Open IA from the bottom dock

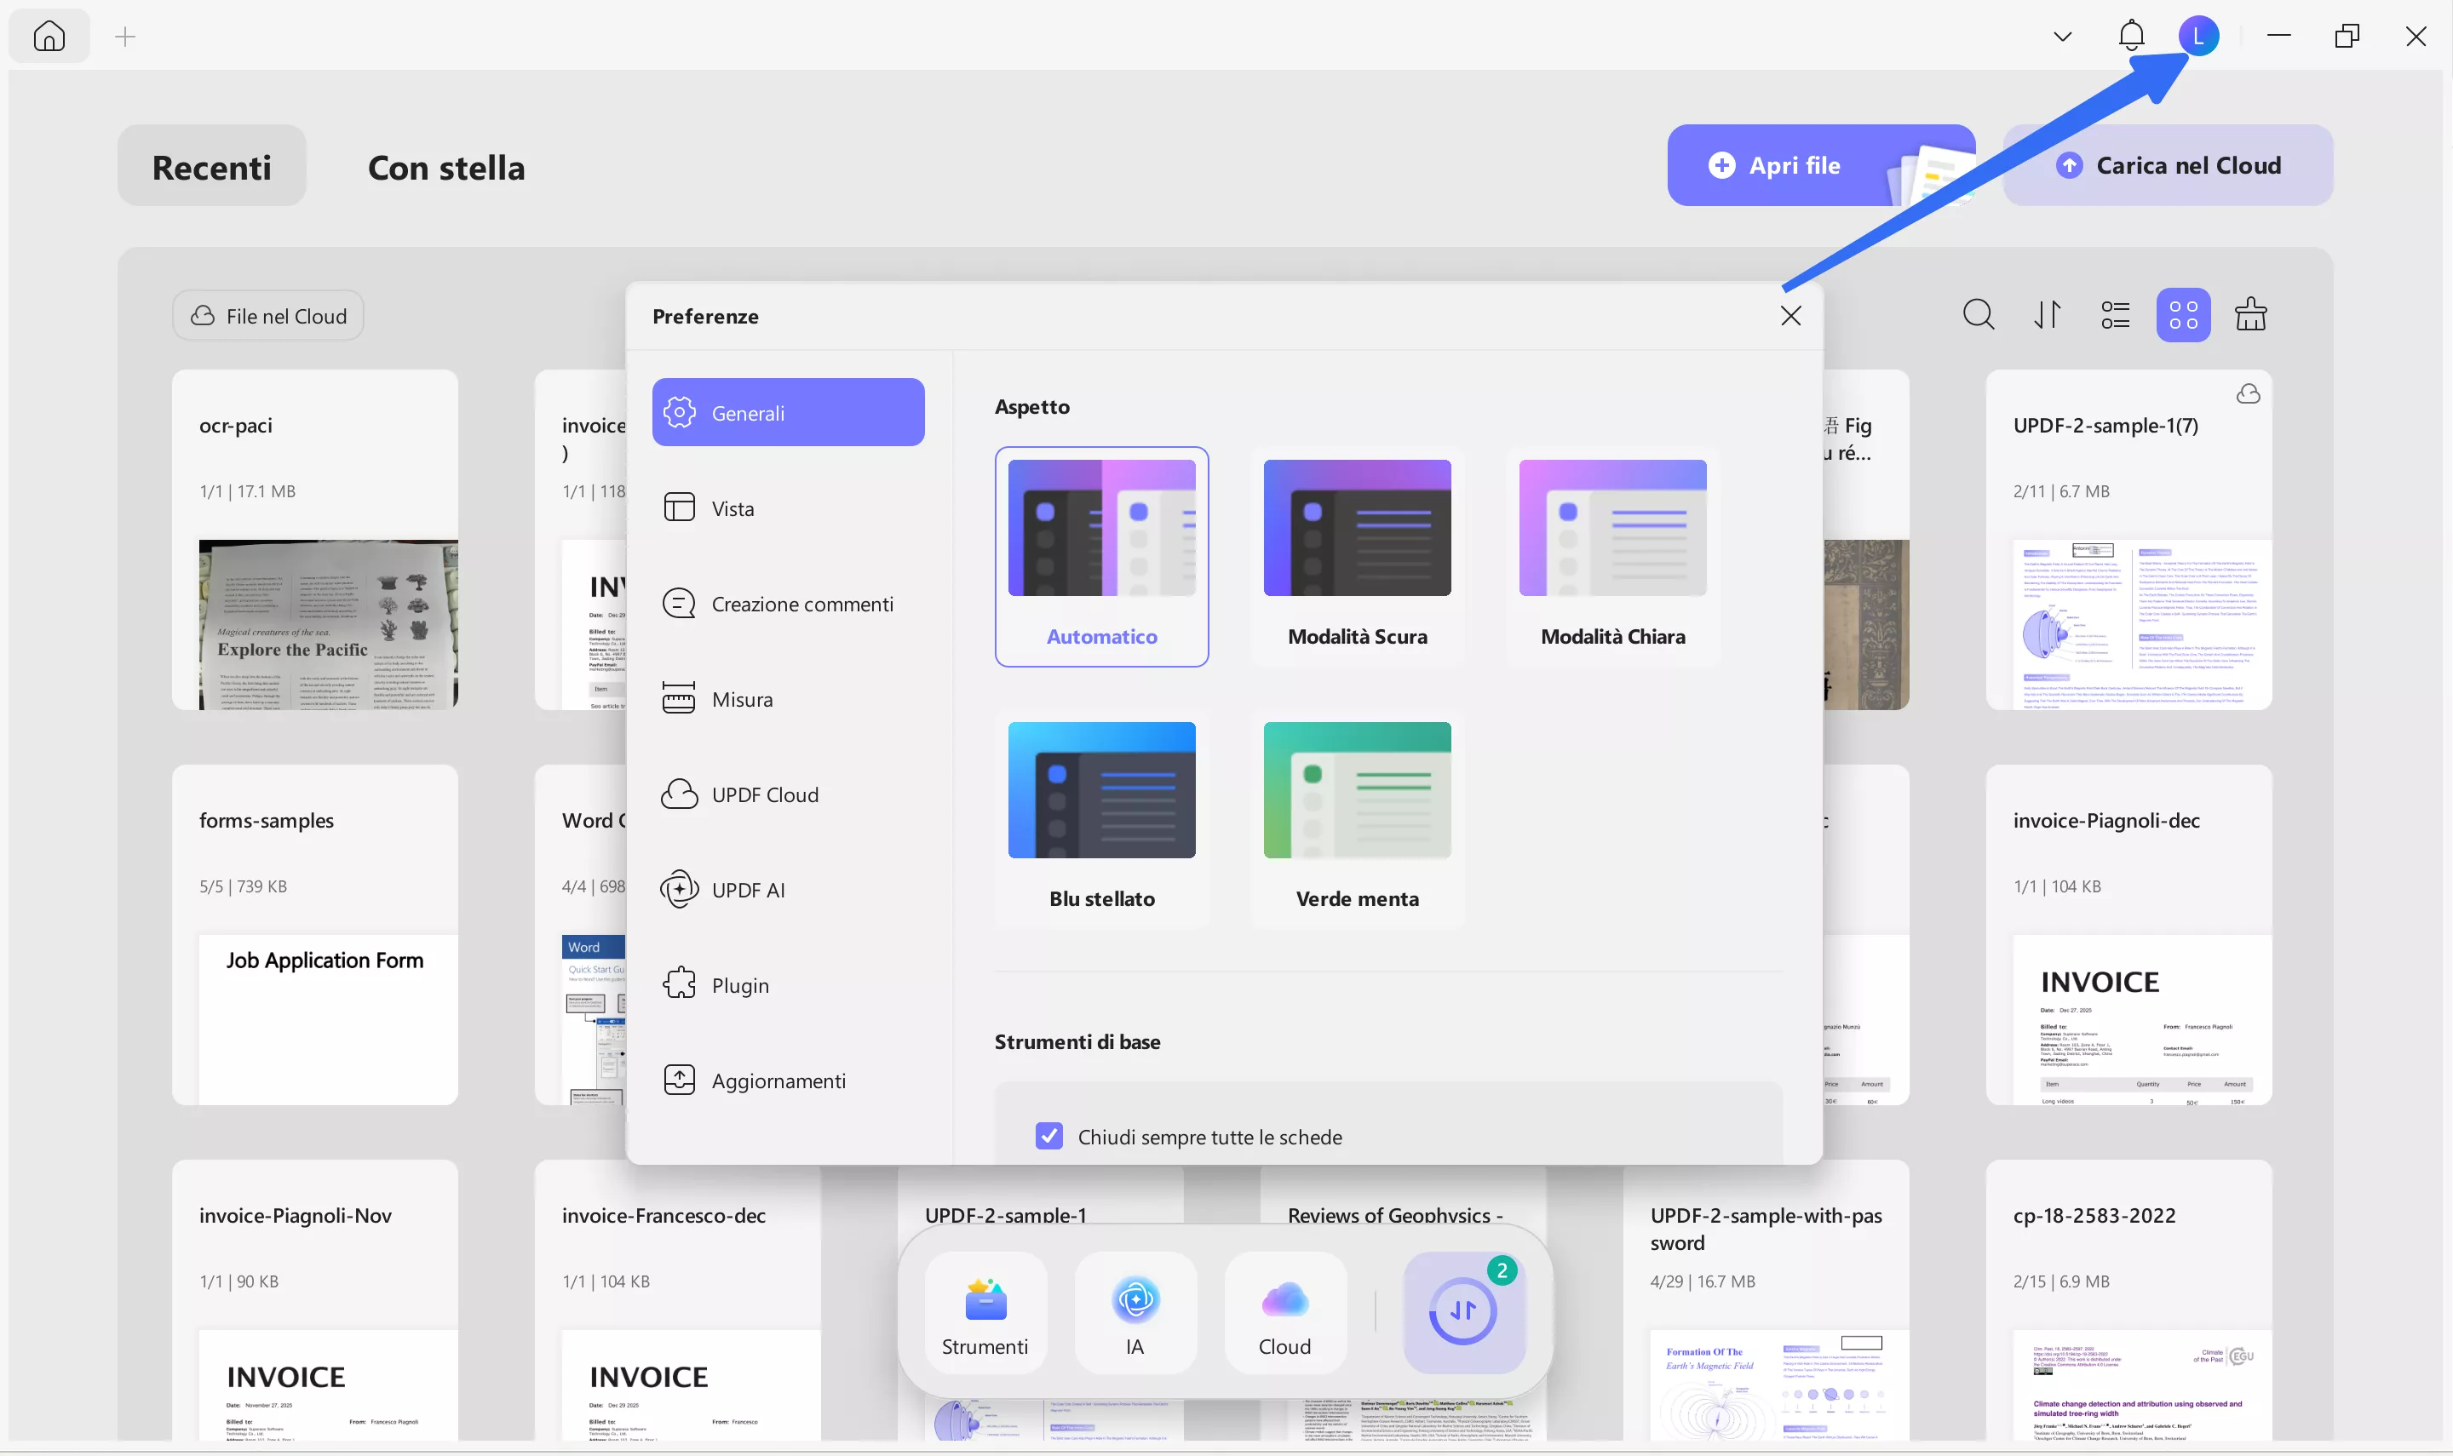[x=1135, y=1312]
